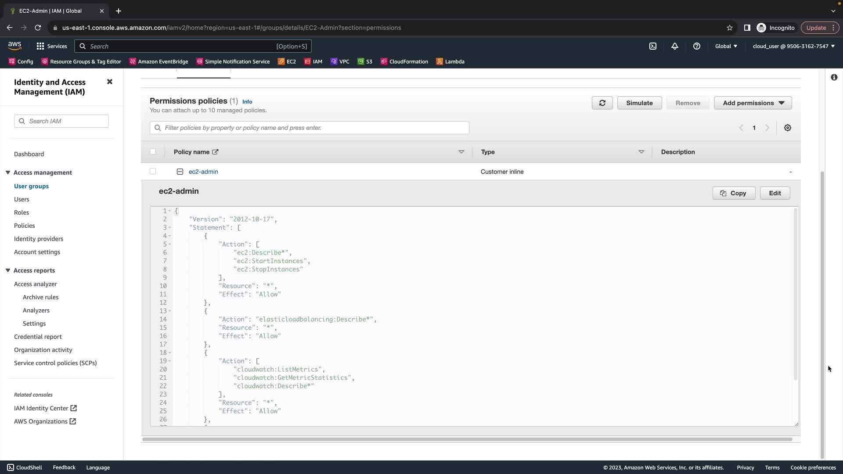Open the help question mark icon

point(697,46)
